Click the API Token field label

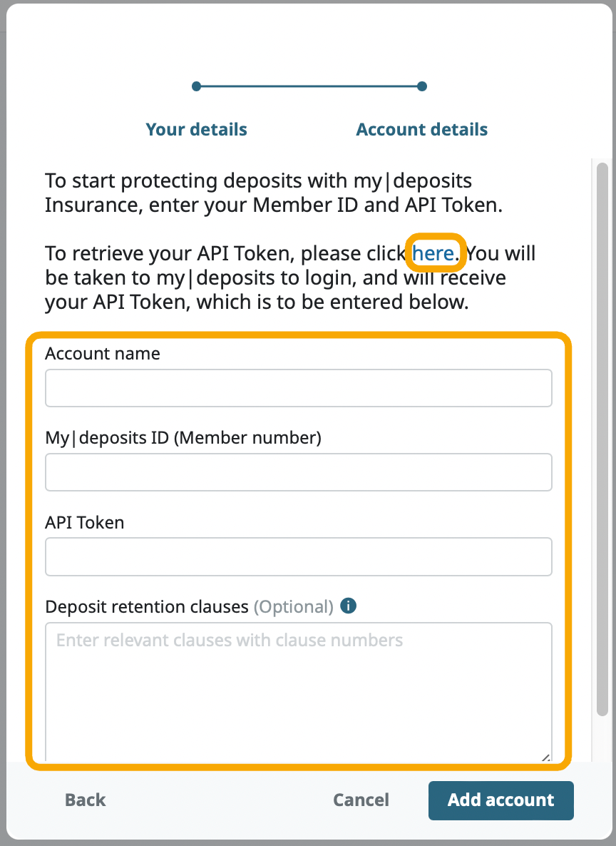click(85, 522)
